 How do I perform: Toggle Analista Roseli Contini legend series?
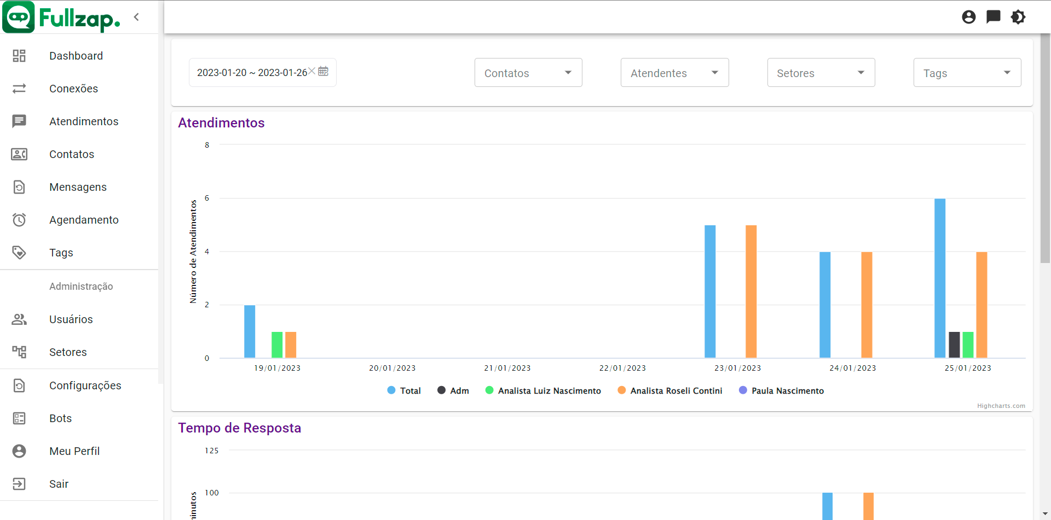click(x=670, y=390)
